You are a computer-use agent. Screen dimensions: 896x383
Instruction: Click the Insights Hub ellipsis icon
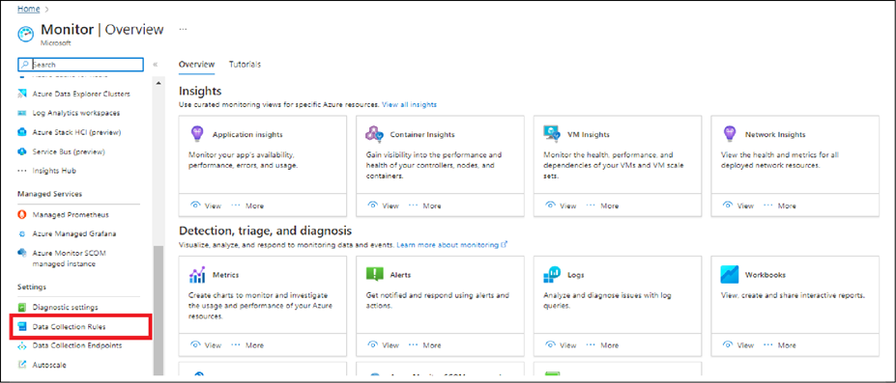coord(22,171)
